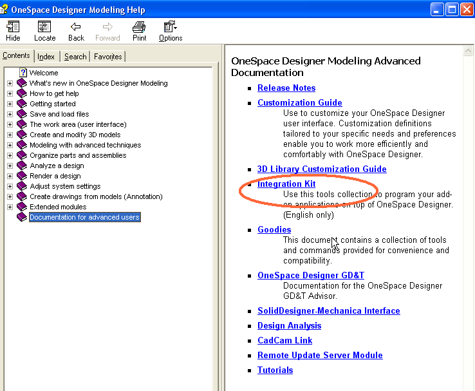Select Save and load files topic
This screenshot has height=391, width=475.
[59, 114]
